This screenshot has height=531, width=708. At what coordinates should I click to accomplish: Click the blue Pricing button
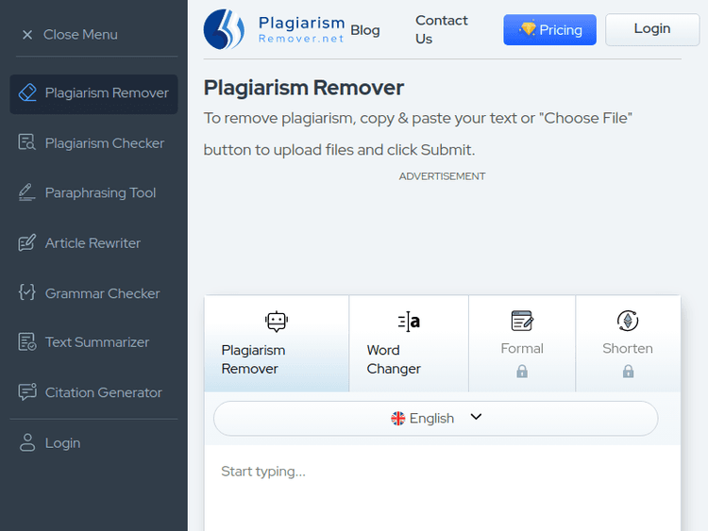(549, 30)
